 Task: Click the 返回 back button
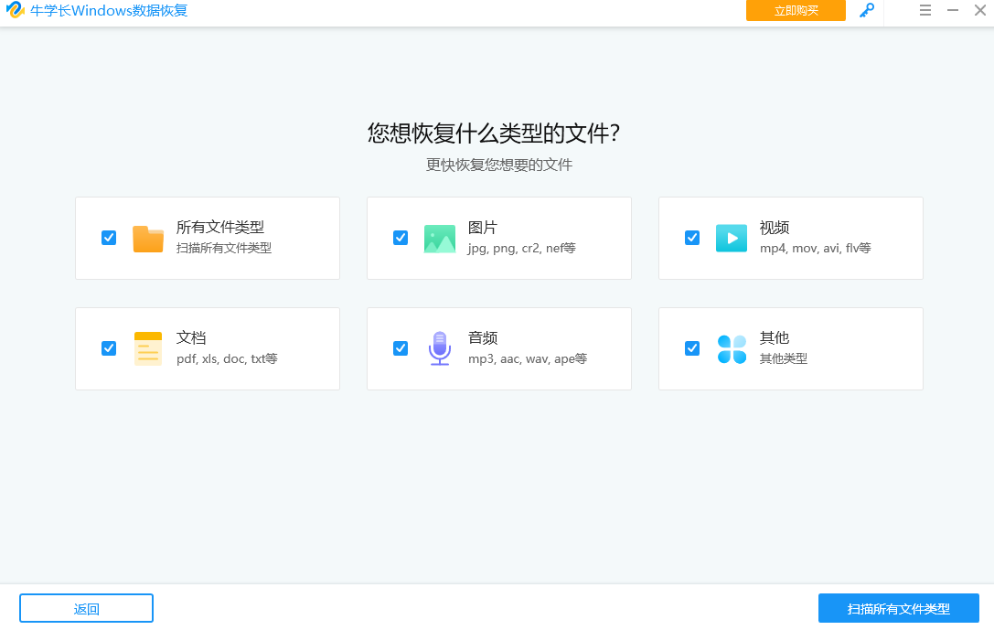pyautogui.click(x=86, y=607)
